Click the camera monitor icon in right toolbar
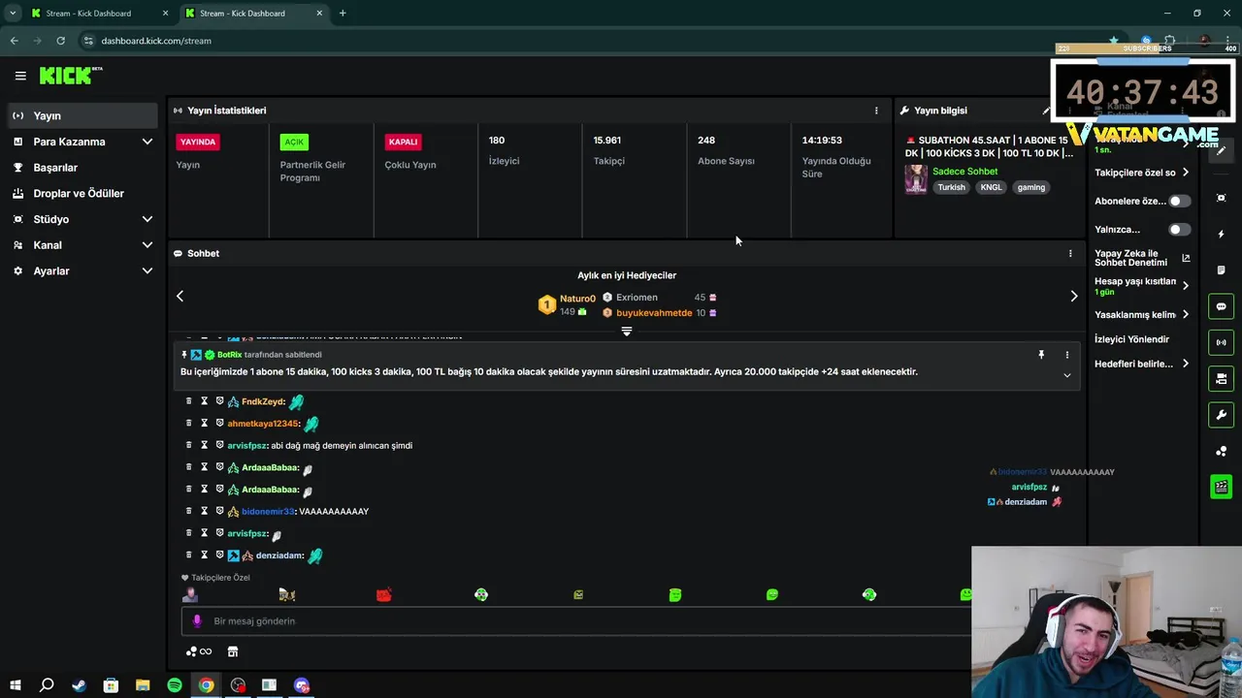 click(1221, 378)
